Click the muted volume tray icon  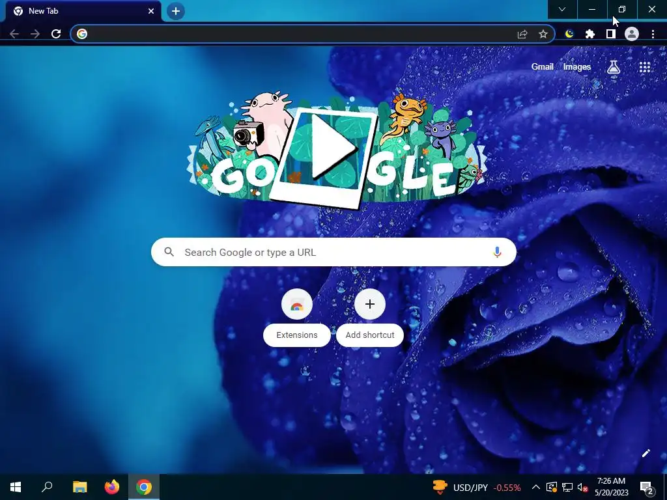582,487
